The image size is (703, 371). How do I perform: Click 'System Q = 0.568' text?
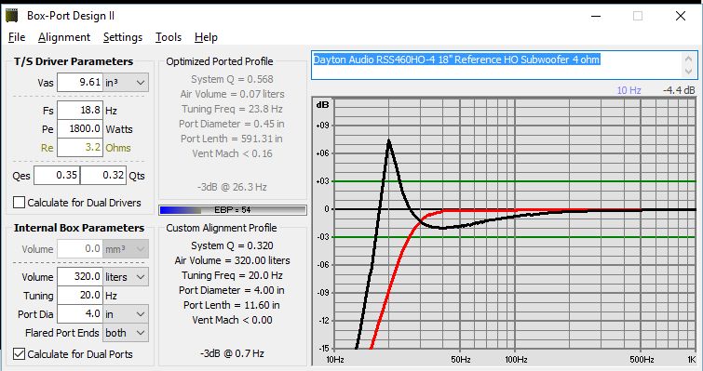click(232, 79)
